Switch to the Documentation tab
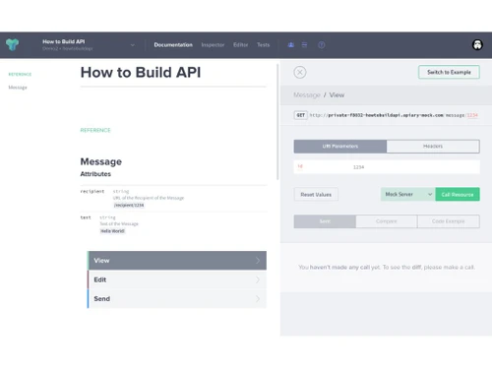Screen dimensions: 492x369 (x=173, y=45)
